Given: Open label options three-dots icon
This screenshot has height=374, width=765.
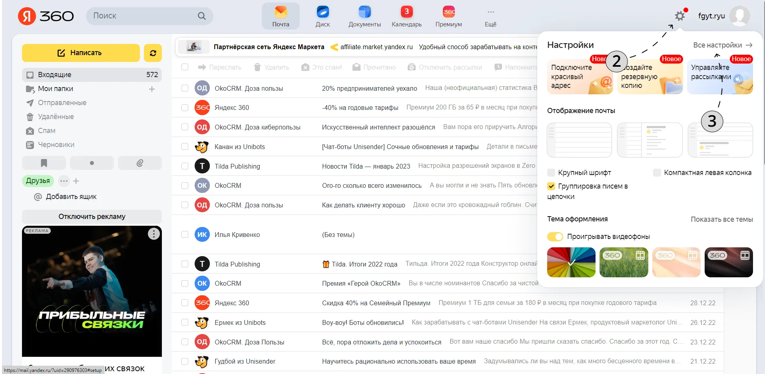Looking at the screenshot, I should pos(64,181).
